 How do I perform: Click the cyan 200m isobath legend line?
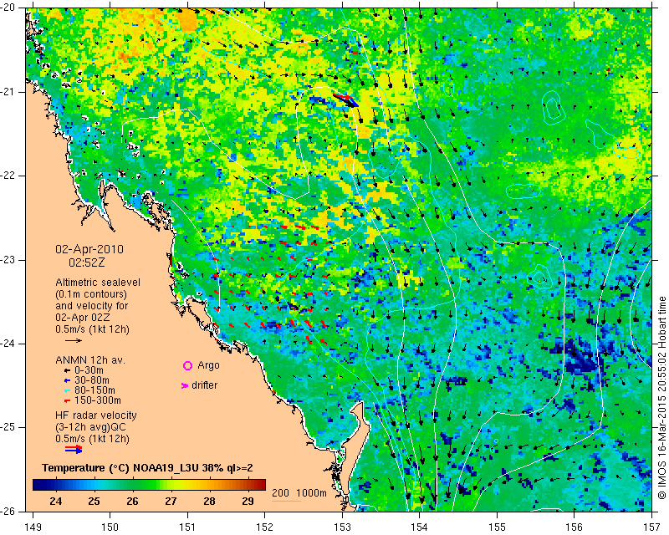(x=286, y=501)
